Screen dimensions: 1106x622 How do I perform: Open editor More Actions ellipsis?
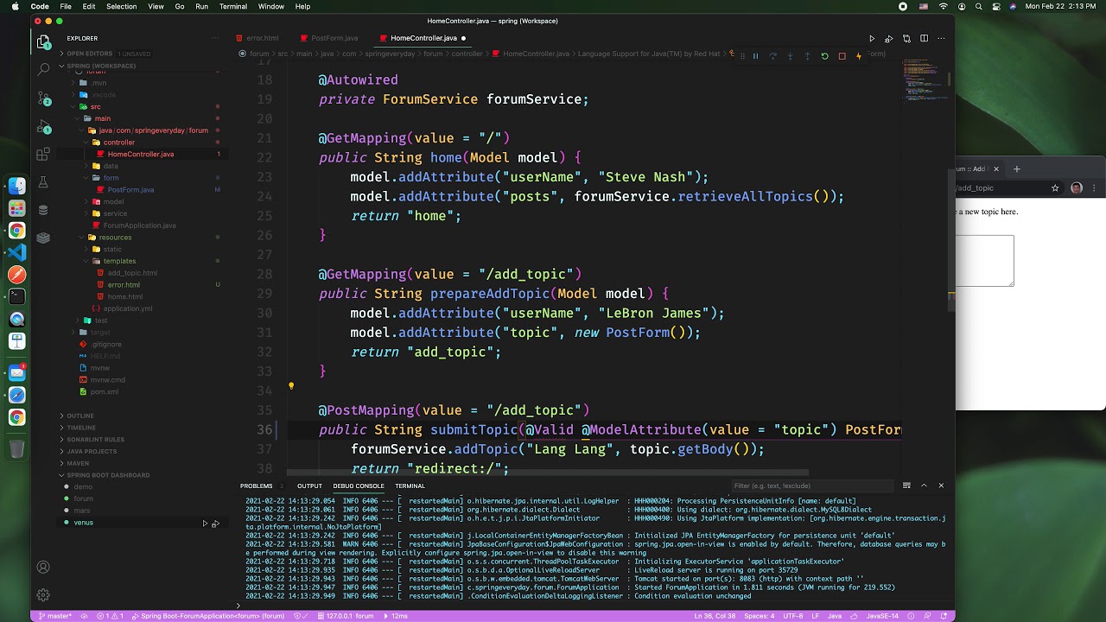click(941, 38)
